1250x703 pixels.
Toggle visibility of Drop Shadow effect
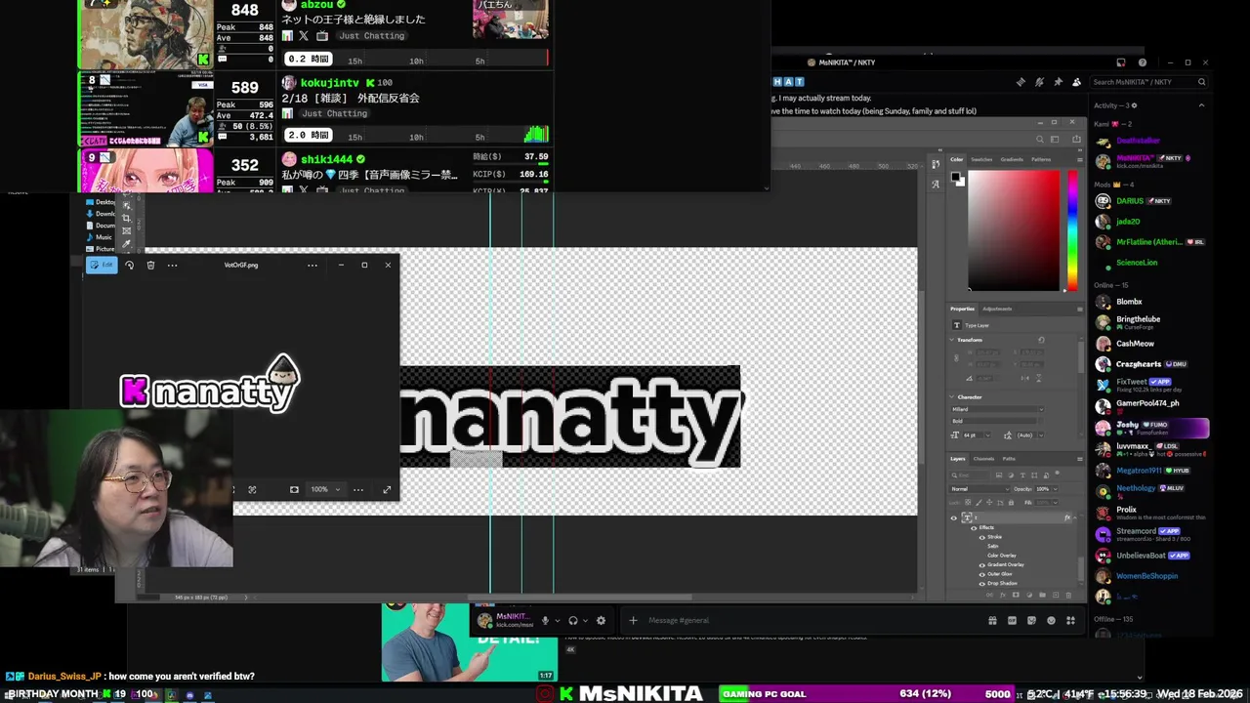[x=982, y=583]
